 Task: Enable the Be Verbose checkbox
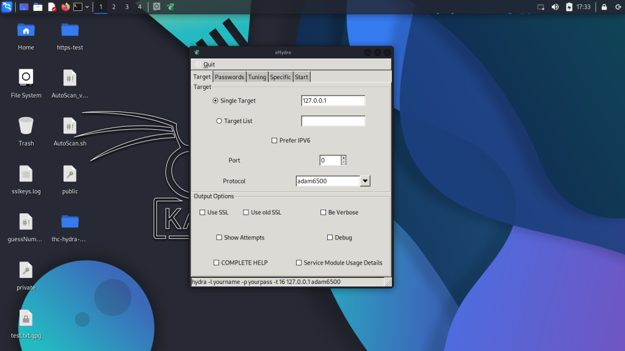click(323, 213)
